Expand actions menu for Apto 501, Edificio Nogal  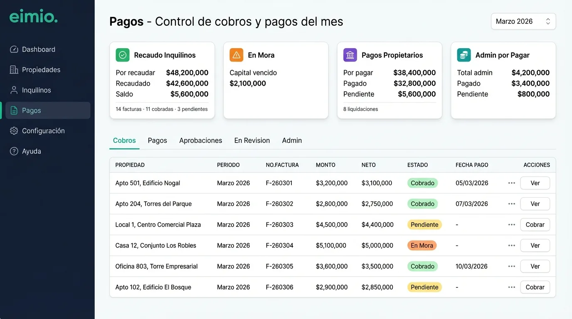pos(511,183)
